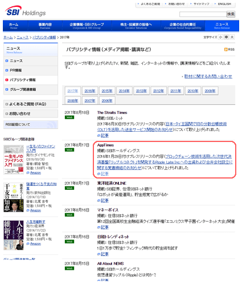Open 株主・投資家の皆様へ nav tab
This screenshot has height=284, width=242.
pyautogui.click(x=136, y=26)
